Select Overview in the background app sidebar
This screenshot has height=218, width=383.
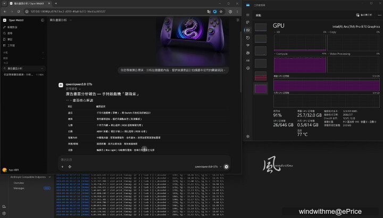19,183
